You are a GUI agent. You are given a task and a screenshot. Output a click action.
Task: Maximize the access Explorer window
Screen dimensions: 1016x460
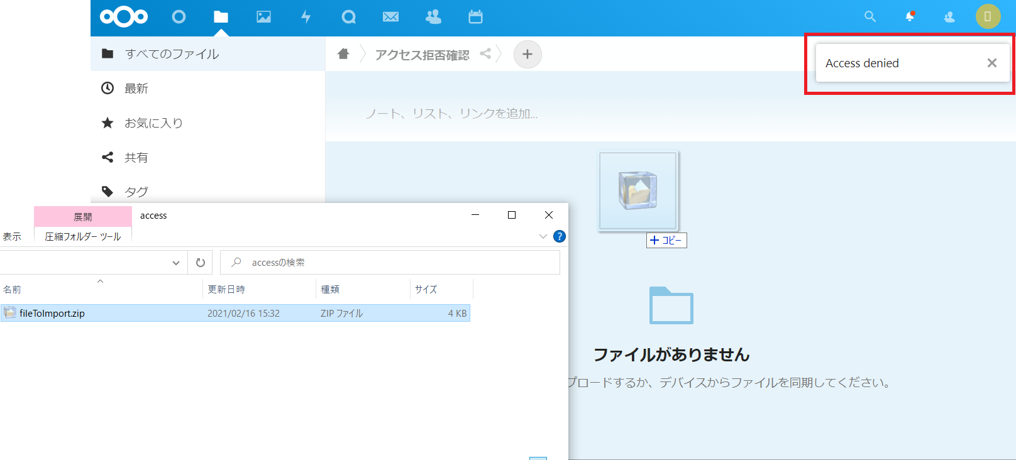click(512, 215)
